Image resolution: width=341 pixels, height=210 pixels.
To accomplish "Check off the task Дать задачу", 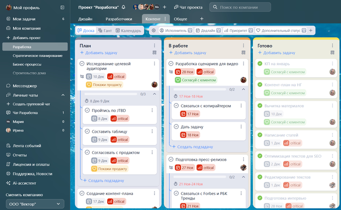I will click(175, 126).
